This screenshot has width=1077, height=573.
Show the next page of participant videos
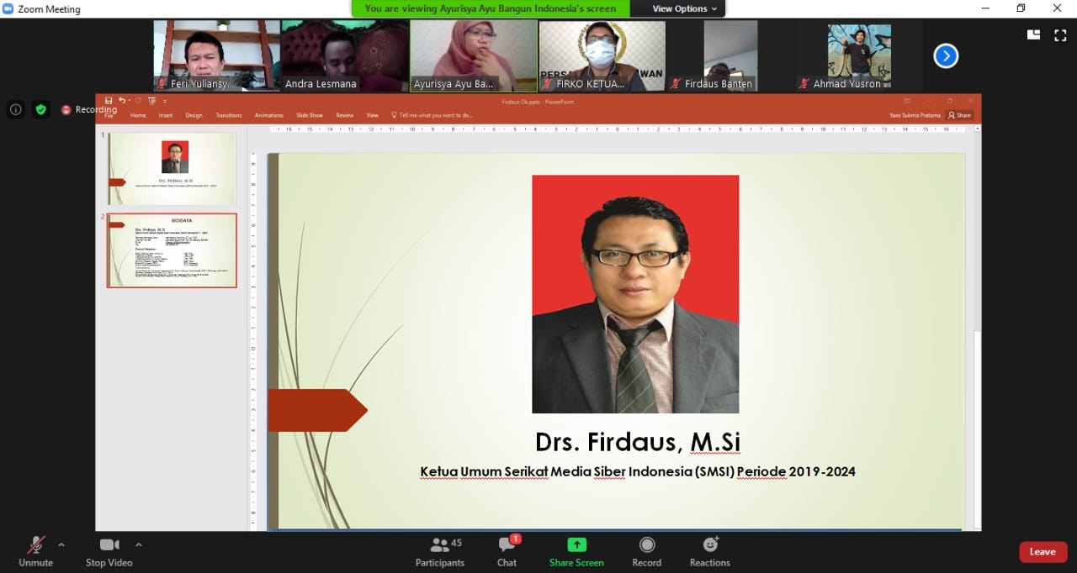(x=946, y=56)
